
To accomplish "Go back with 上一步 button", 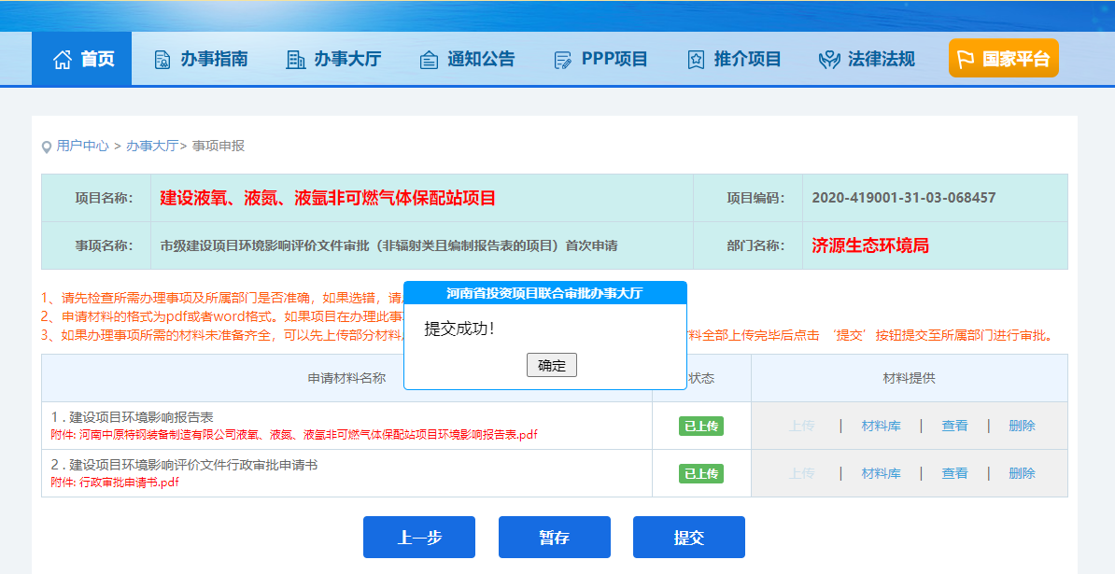I will point(418,538).
